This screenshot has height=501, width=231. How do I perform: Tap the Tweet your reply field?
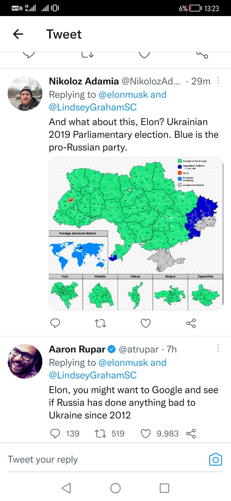[x=96, y=459]
